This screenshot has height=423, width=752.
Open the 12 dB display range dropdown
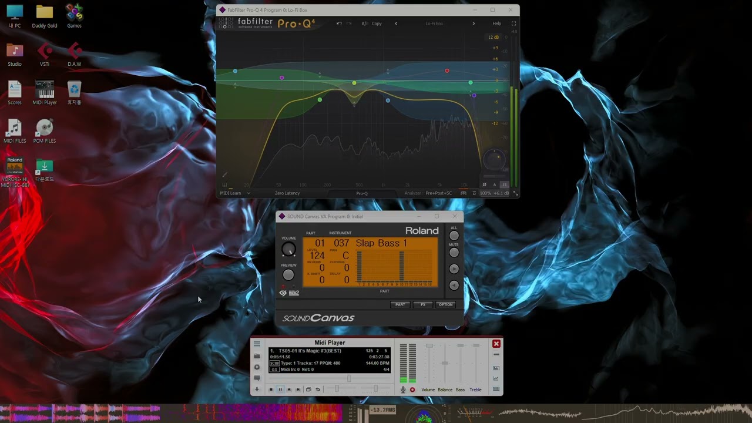coord(494,38)
